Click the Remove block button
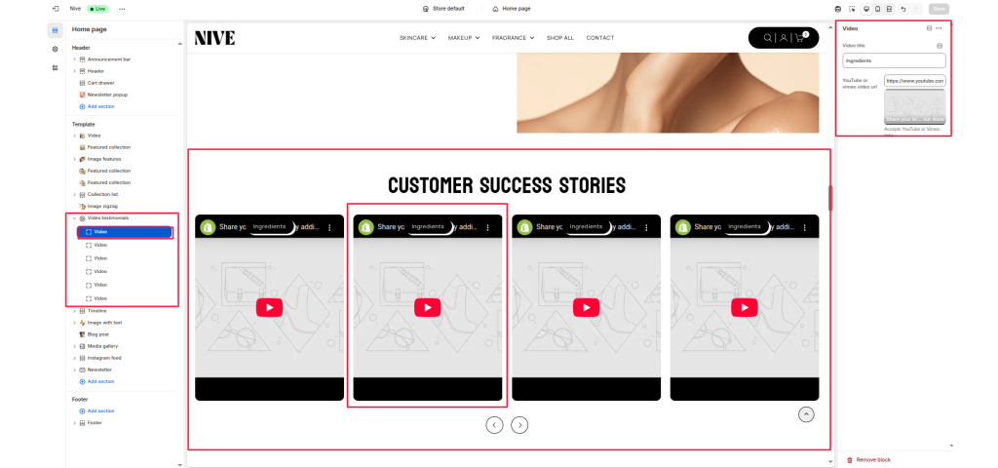 point(868,460)
